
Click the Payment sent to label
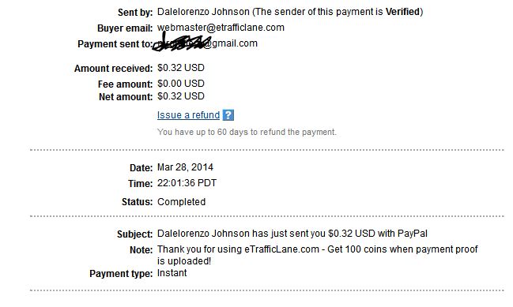pos(115,43)
